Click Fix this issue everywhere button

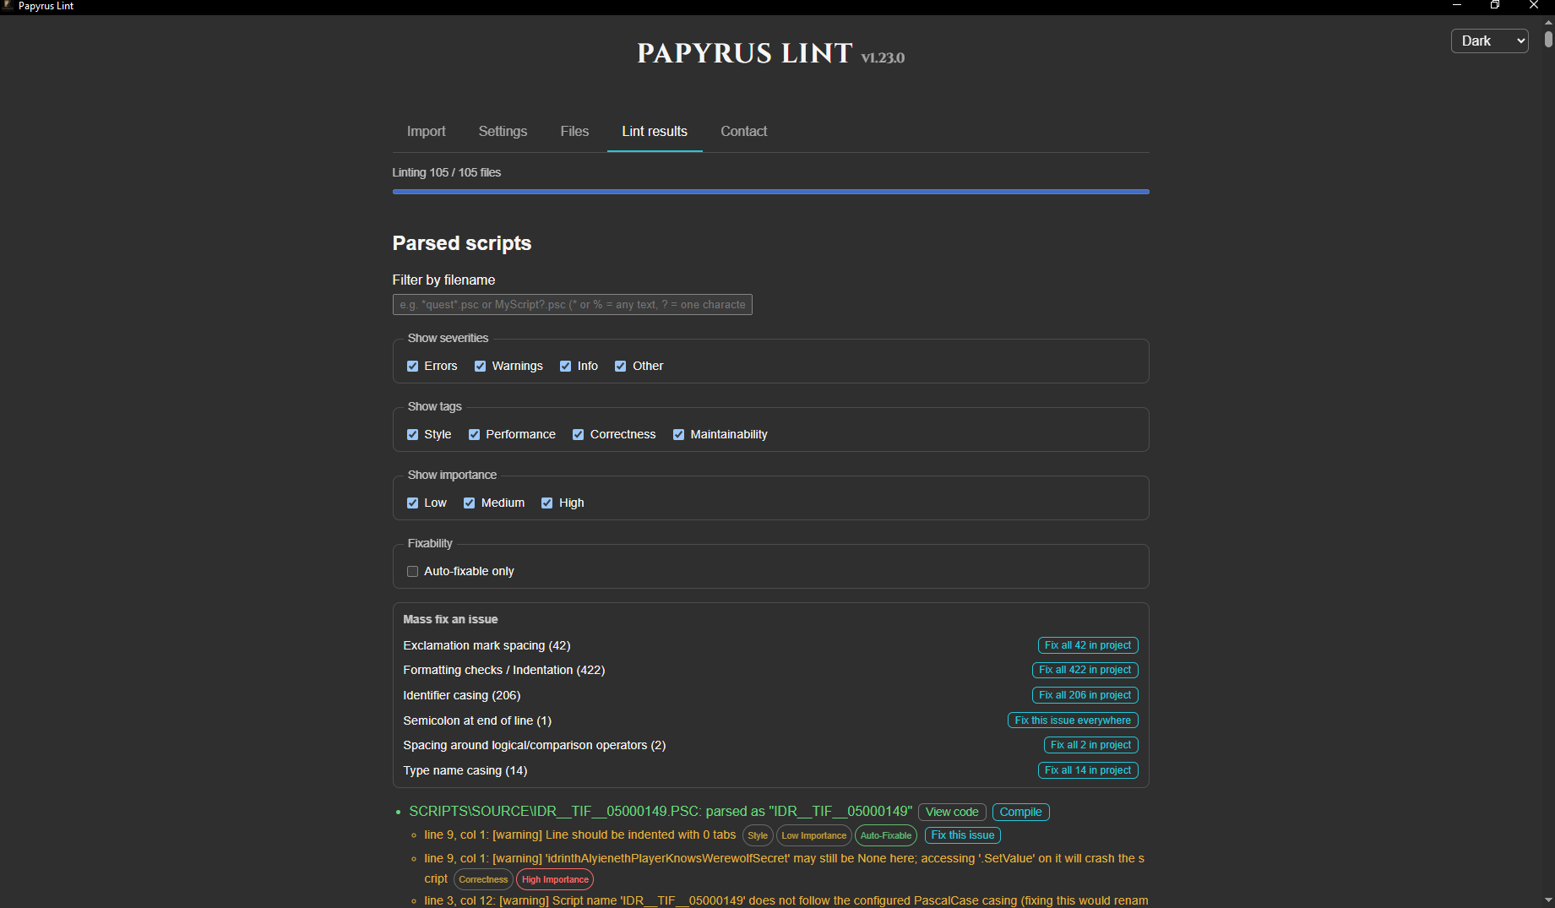[x=1073, y=720]
